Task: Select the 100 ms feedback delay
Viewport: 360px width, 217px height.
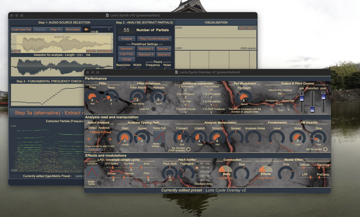Action: [x=197, y=168]
